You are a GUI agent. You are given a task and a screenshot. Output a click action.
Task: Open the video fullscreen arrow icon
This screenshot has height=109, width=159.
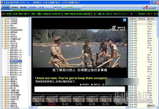(x=124, y=20)
